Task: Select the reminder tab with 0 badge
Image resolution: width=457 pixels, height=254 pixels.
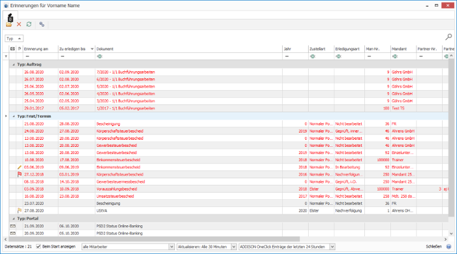Action: (10, 17)
